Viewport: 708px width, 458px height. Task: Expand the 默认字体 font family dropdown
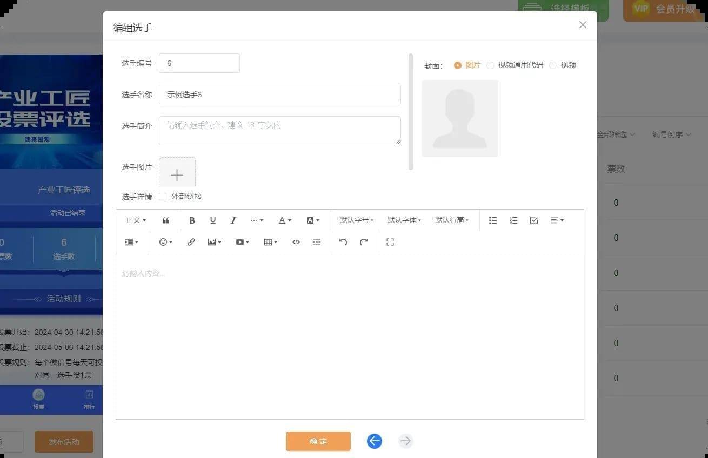[404, 220]
